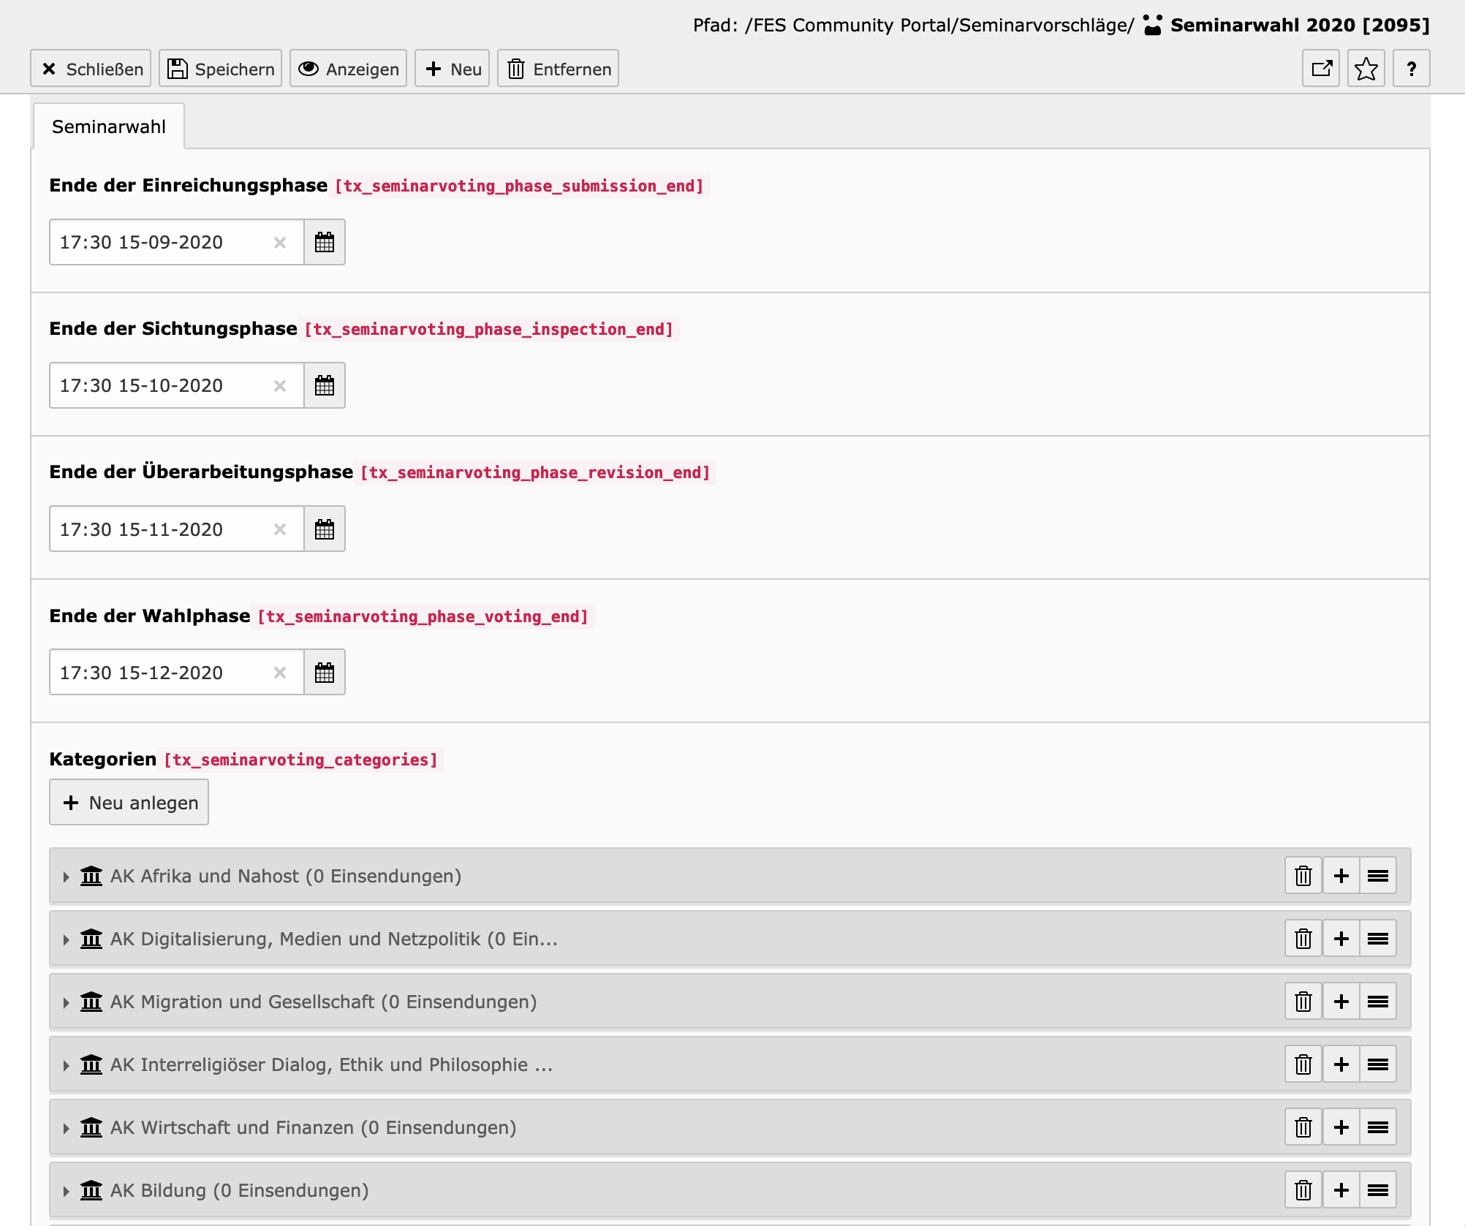
Task: Bookmark this record via the star icon
Action: [x=1366, y=68]
